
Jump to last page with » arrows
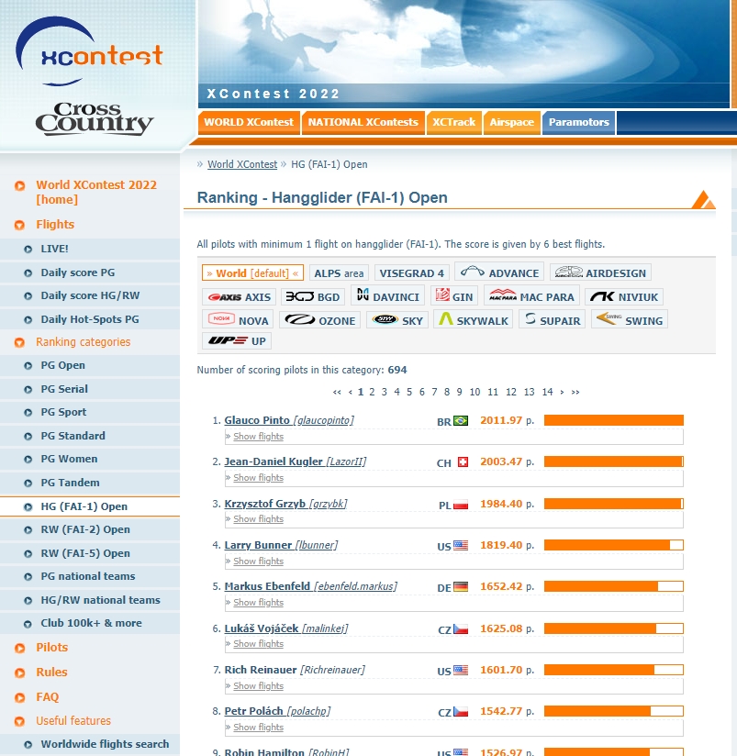click(x=575, y=392)
